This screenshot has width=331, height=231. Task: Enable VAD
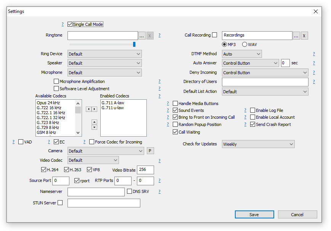point(21,142)
